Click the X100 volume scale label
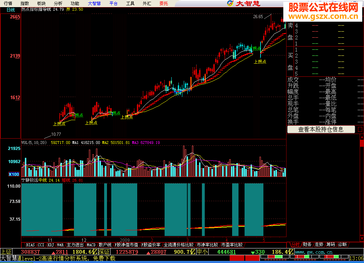This screenshot has height=263, width=364. pos(14,175)
